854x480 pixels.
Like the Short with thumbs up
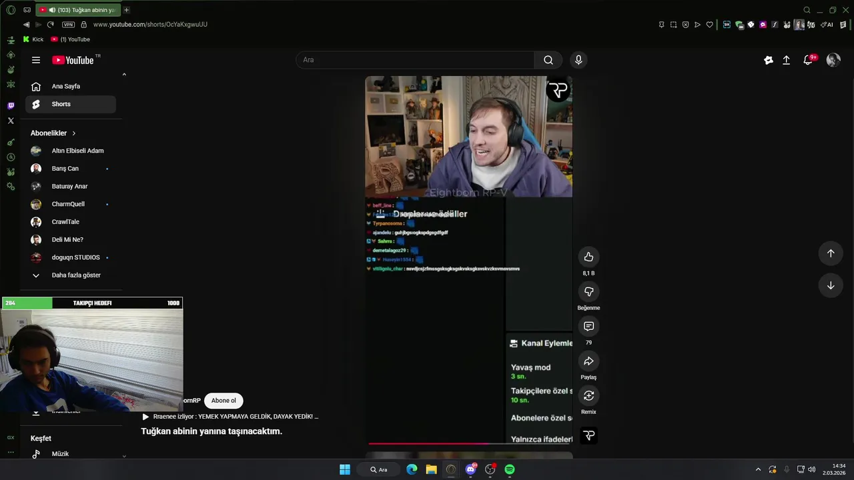(x=588, y=257)
